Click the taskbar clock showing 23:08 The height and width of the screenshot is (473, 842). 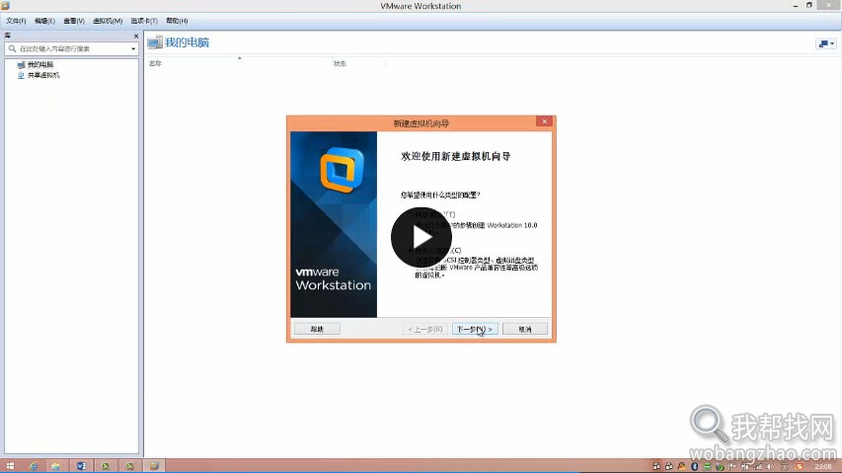822,466
